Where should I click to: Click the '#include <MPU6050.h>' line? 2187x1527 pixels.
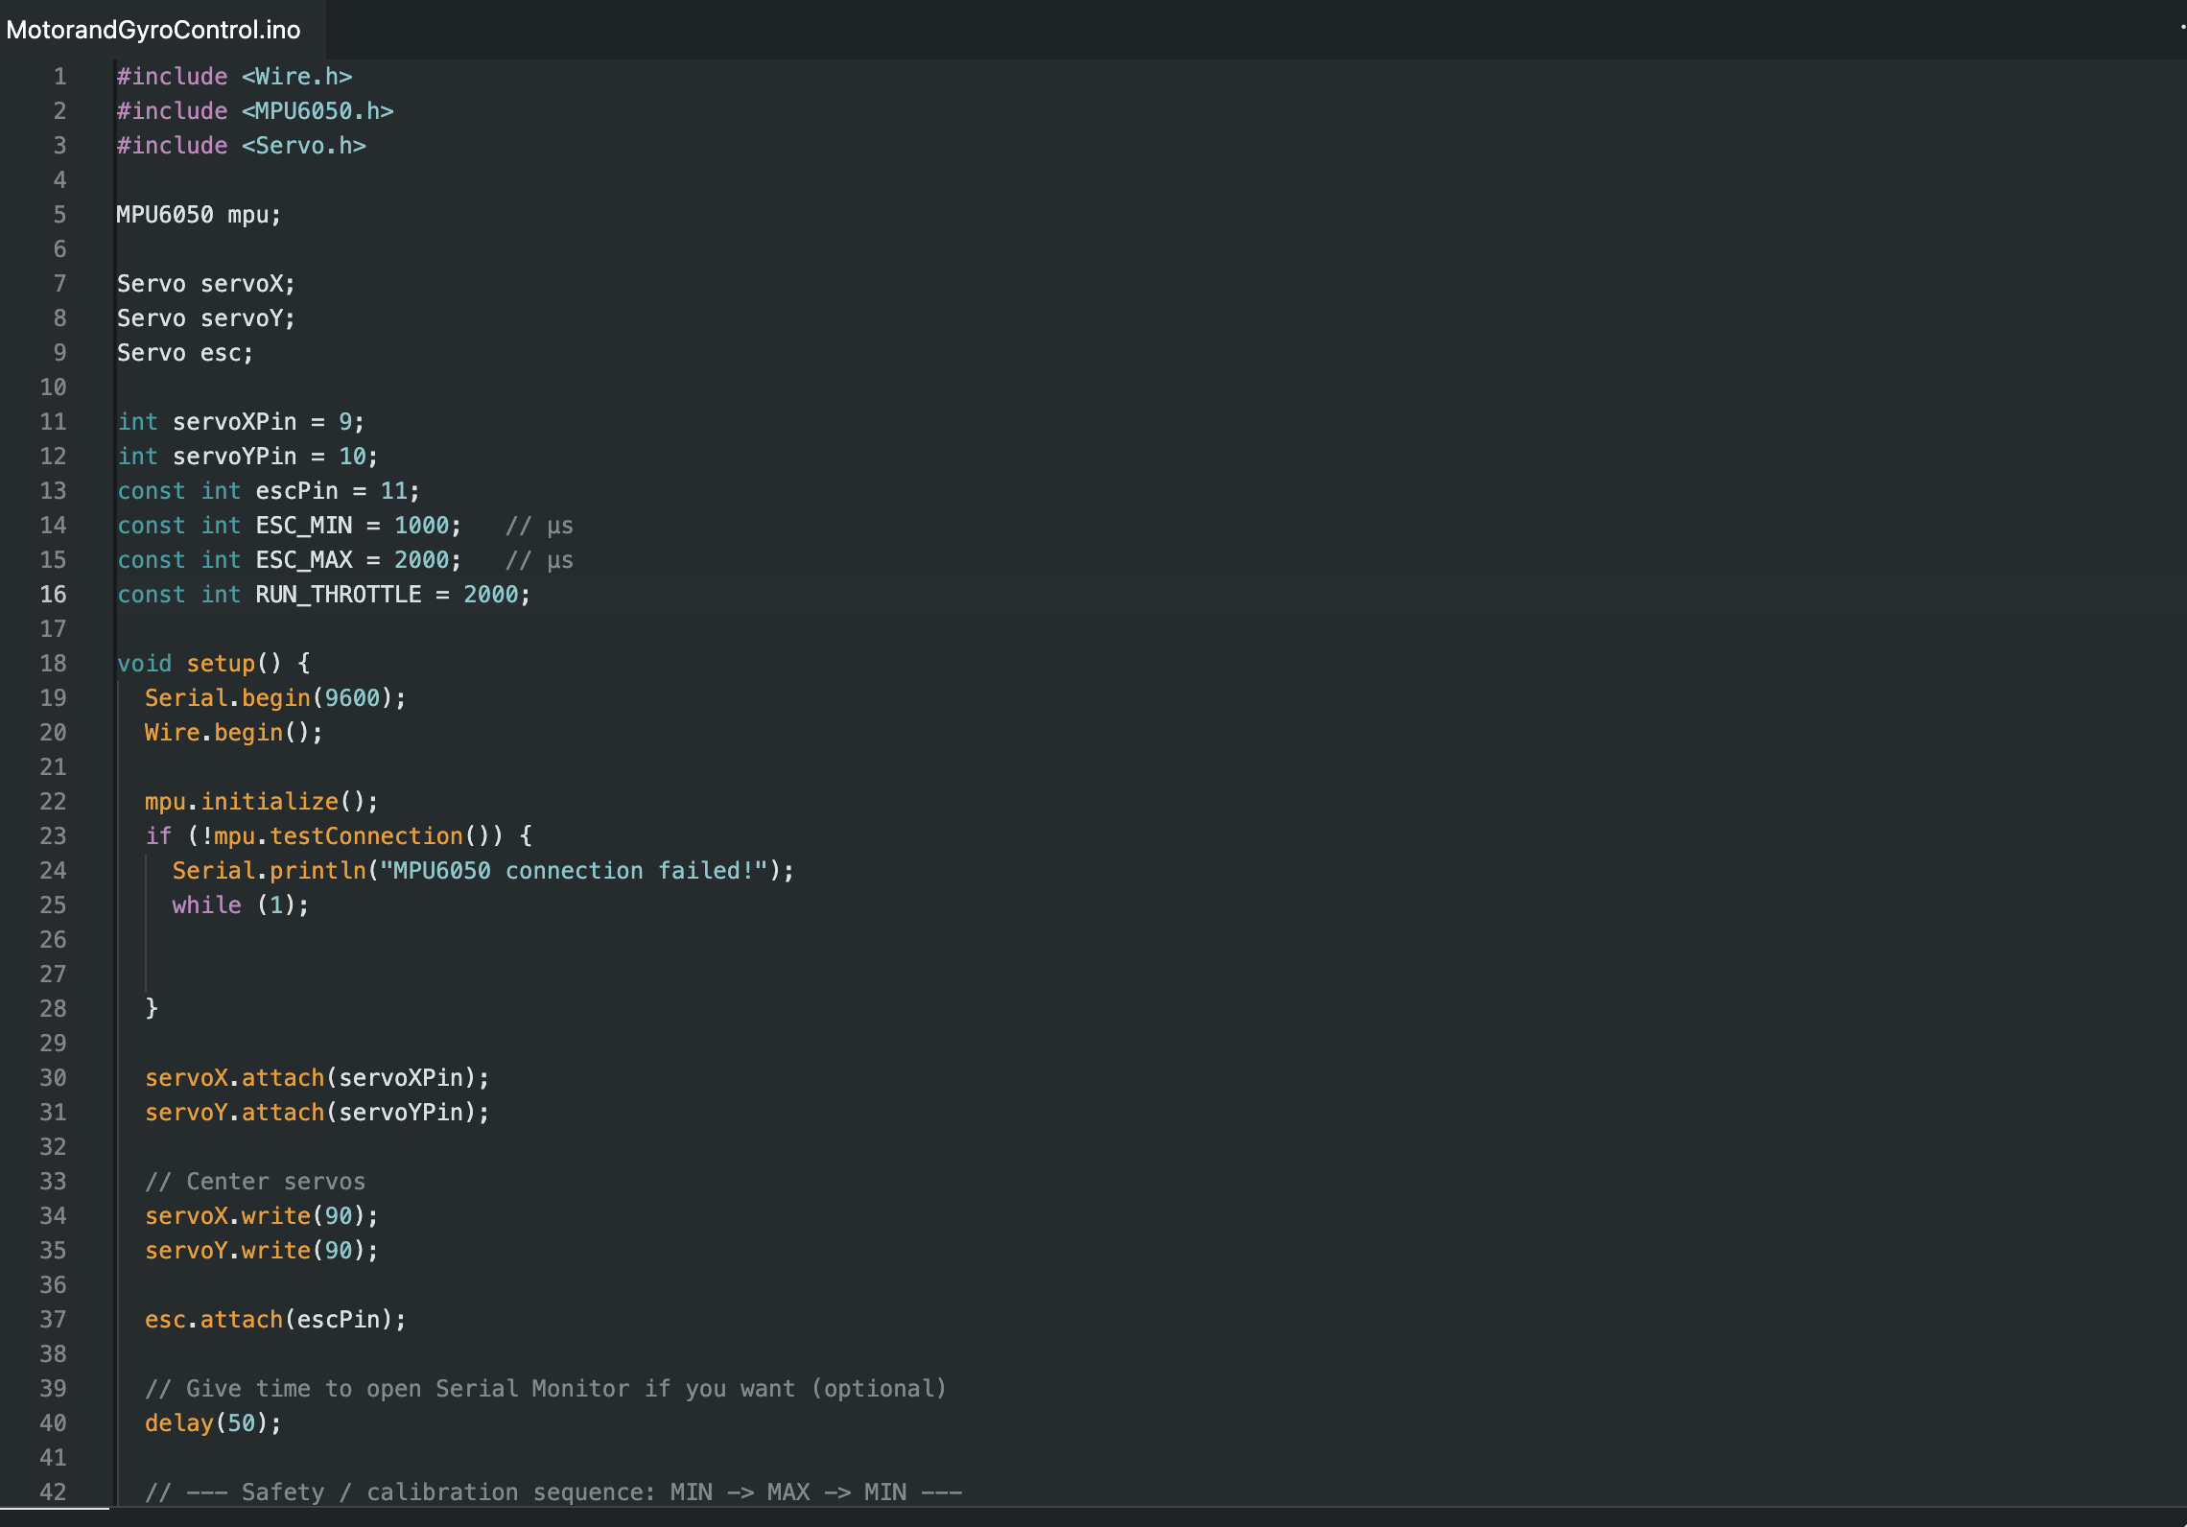pyautogui.click(x=255, y=111)
